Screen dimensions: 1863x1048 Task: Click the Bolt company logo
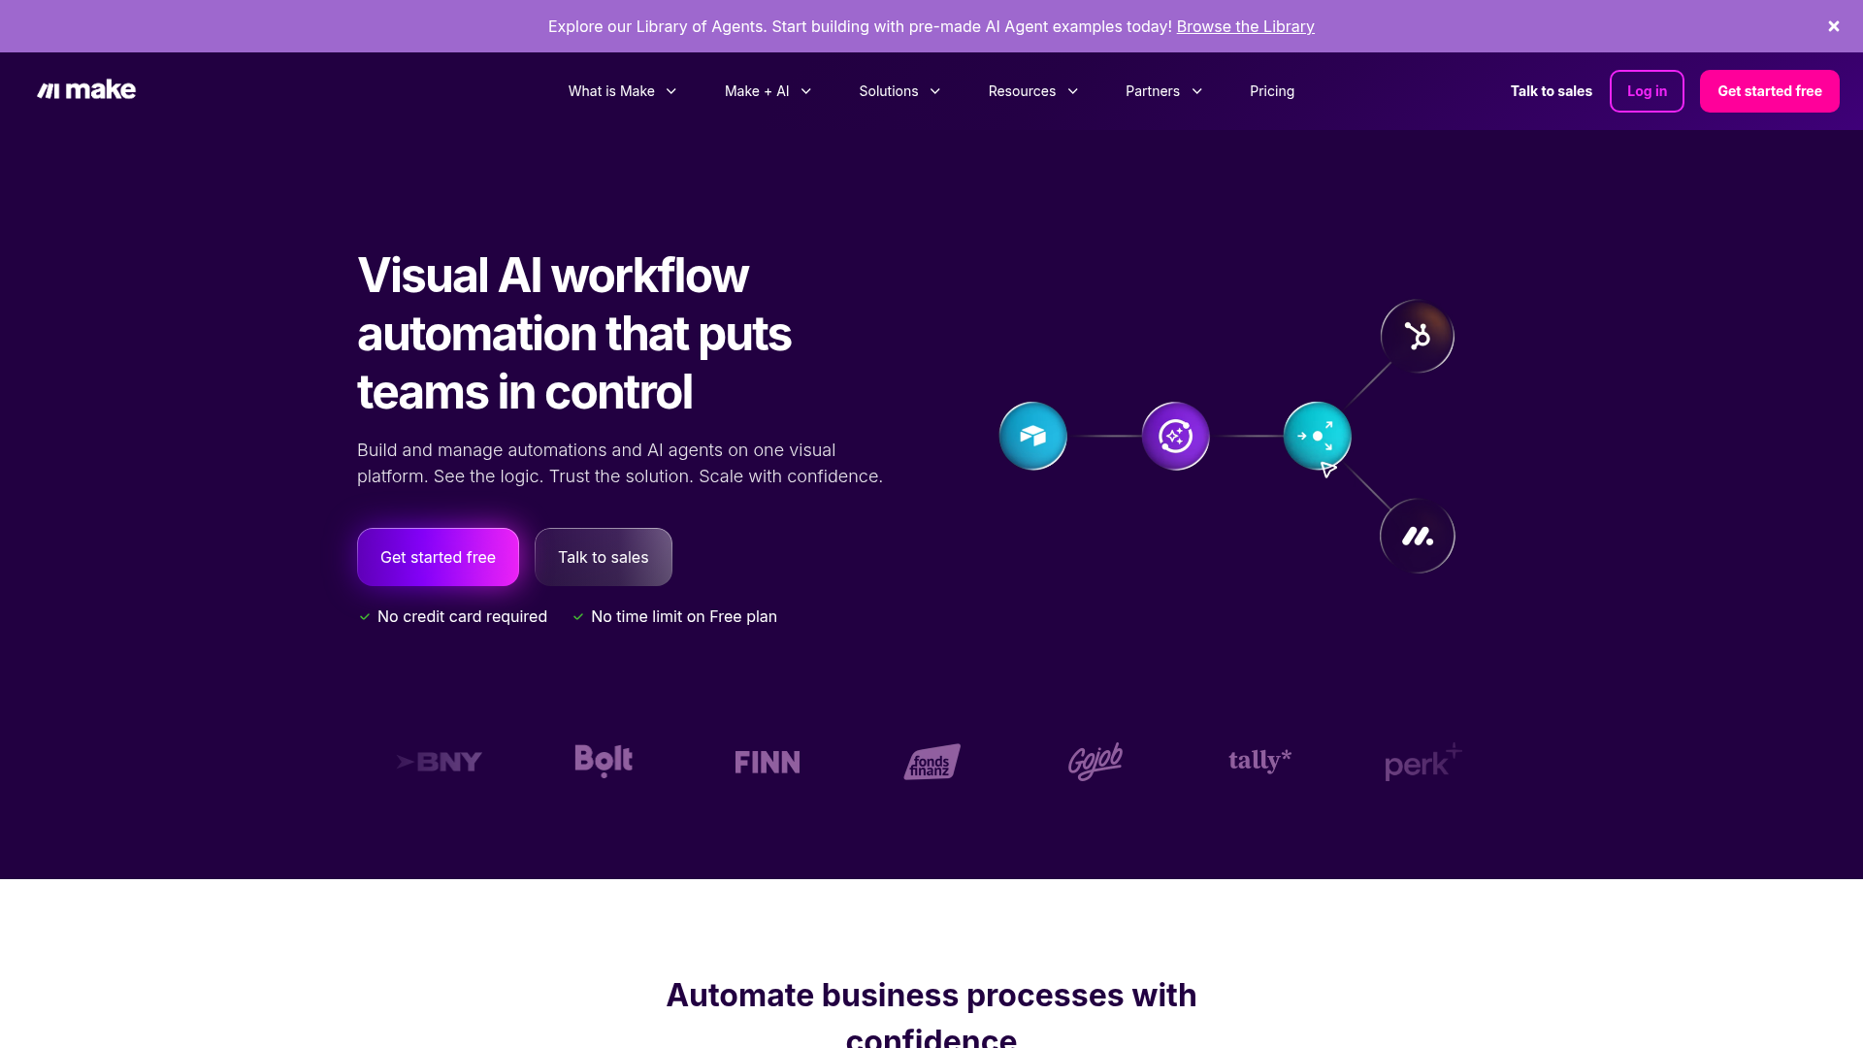pos(603,762)
